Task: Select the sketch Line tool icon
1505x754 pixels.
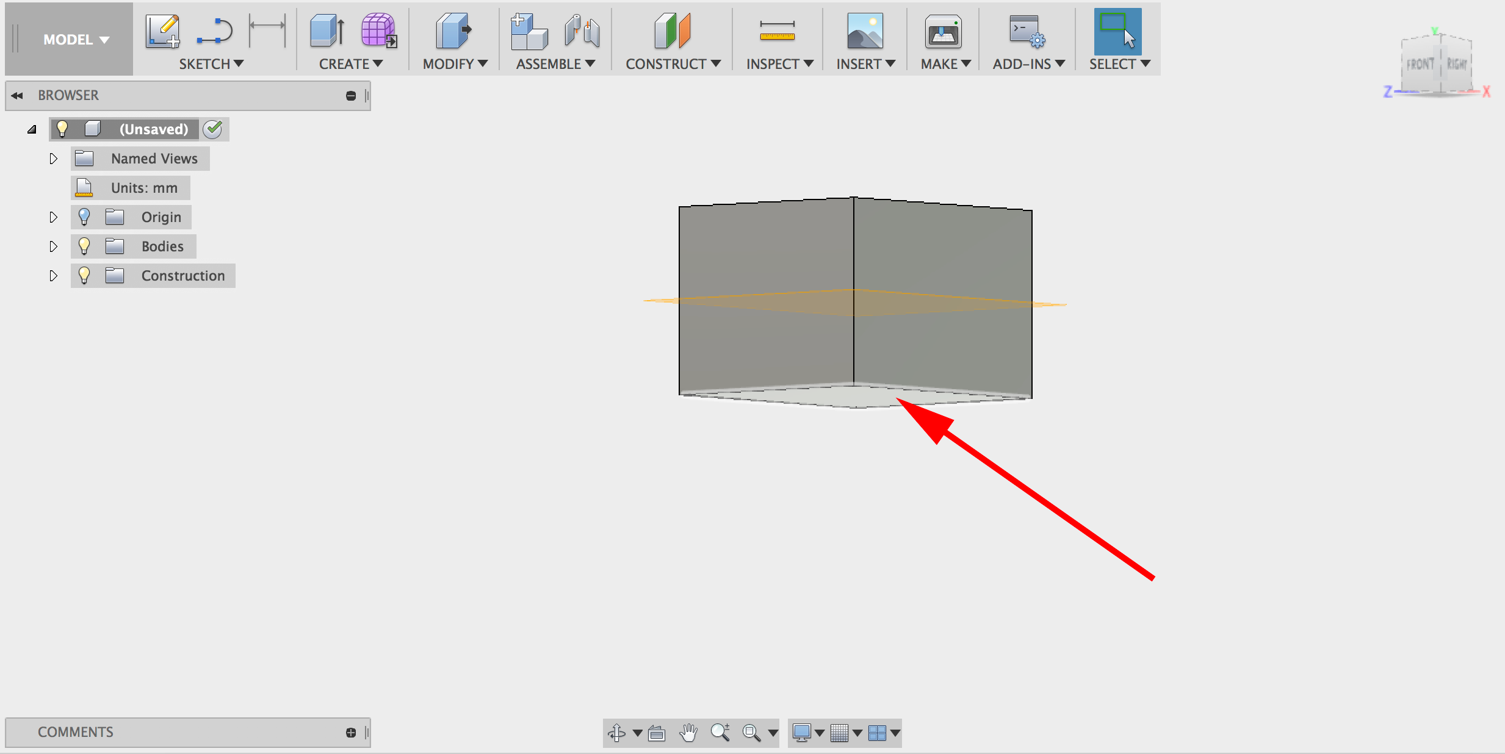Action: [215, 31]
